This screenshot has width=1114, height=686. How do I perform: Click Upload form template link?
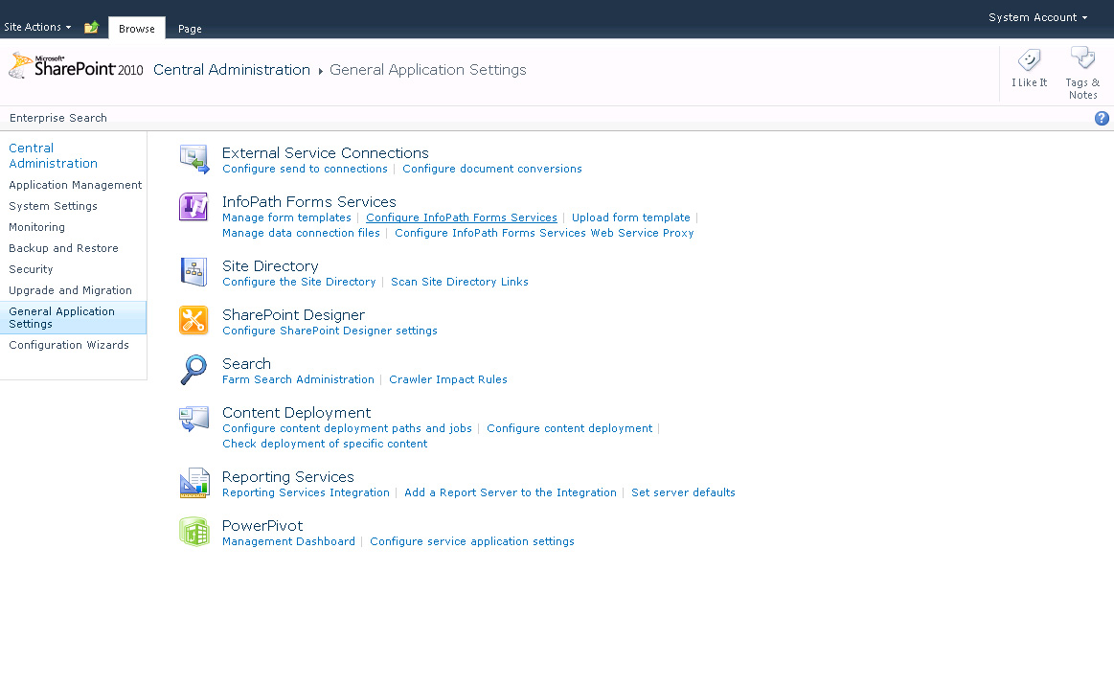[631, 217]
